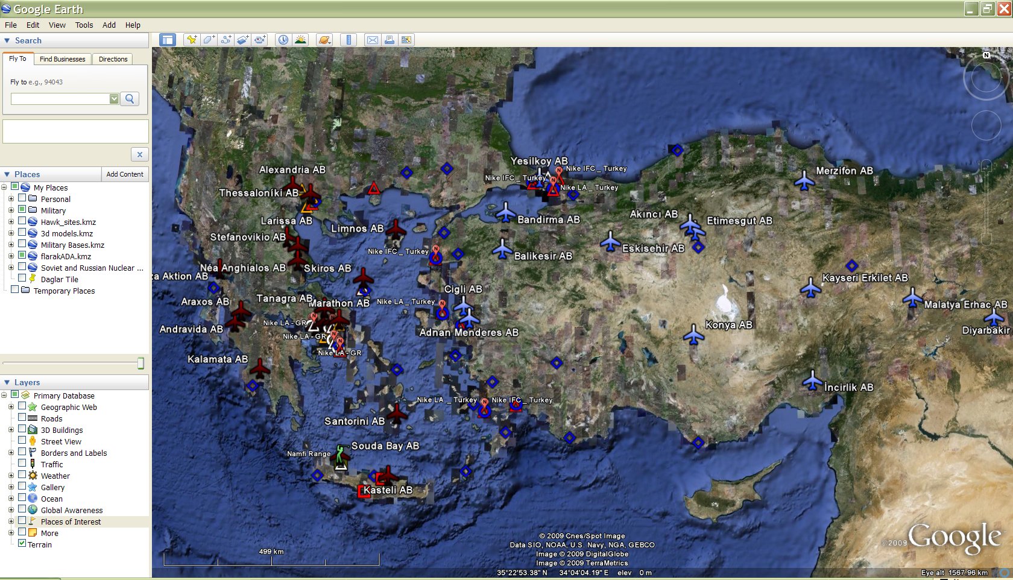Expand the Gallery layer node
Viewport: 1013px width, 580px height.
[x=11, y=487]
